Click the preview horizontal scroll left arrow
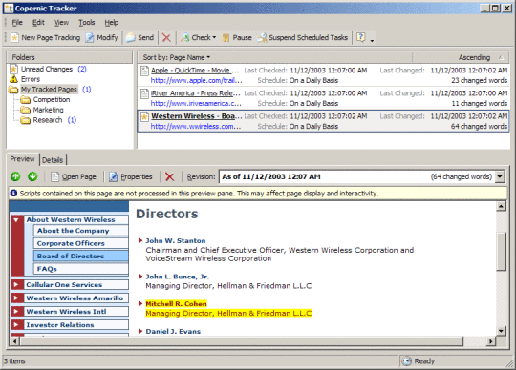 click(x=14, y=341)
